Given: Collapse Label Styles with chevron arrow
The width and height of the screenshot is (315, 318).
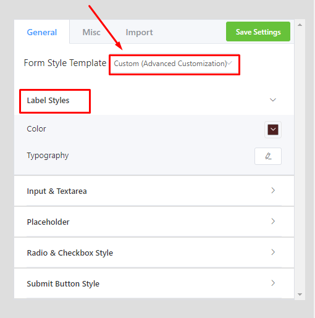Looking at the screenshot, I should pyautogui.click(x=273, y=100).
